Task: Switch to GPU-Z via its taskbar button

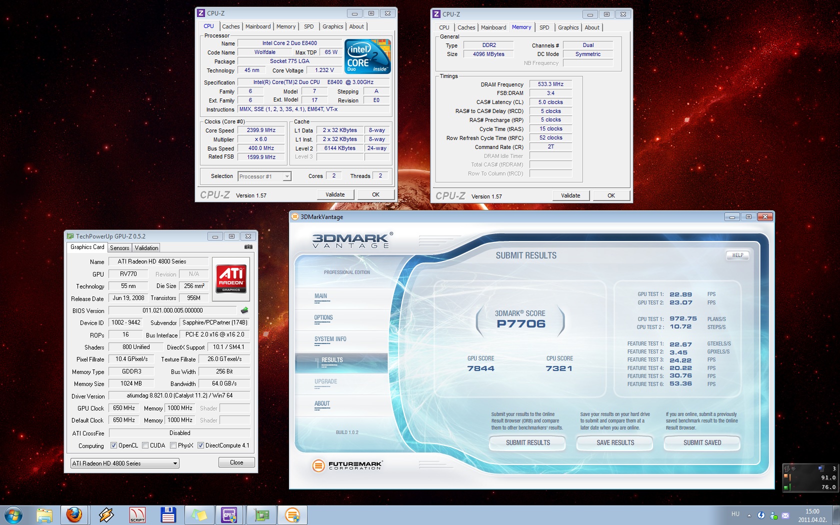Action: pos(261,515)
